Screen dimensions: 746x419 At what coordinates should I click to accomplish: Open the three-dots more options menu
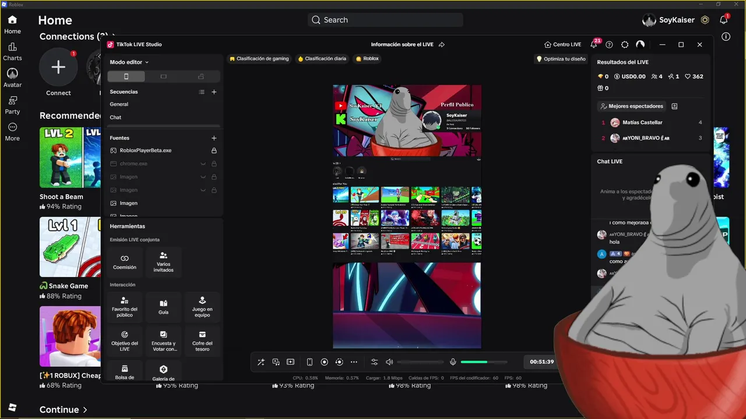click(354, 362)
